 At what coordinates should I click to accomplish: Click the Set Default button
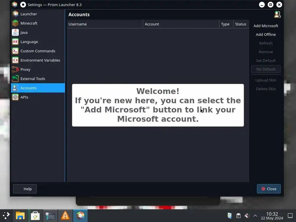(266, 61)
